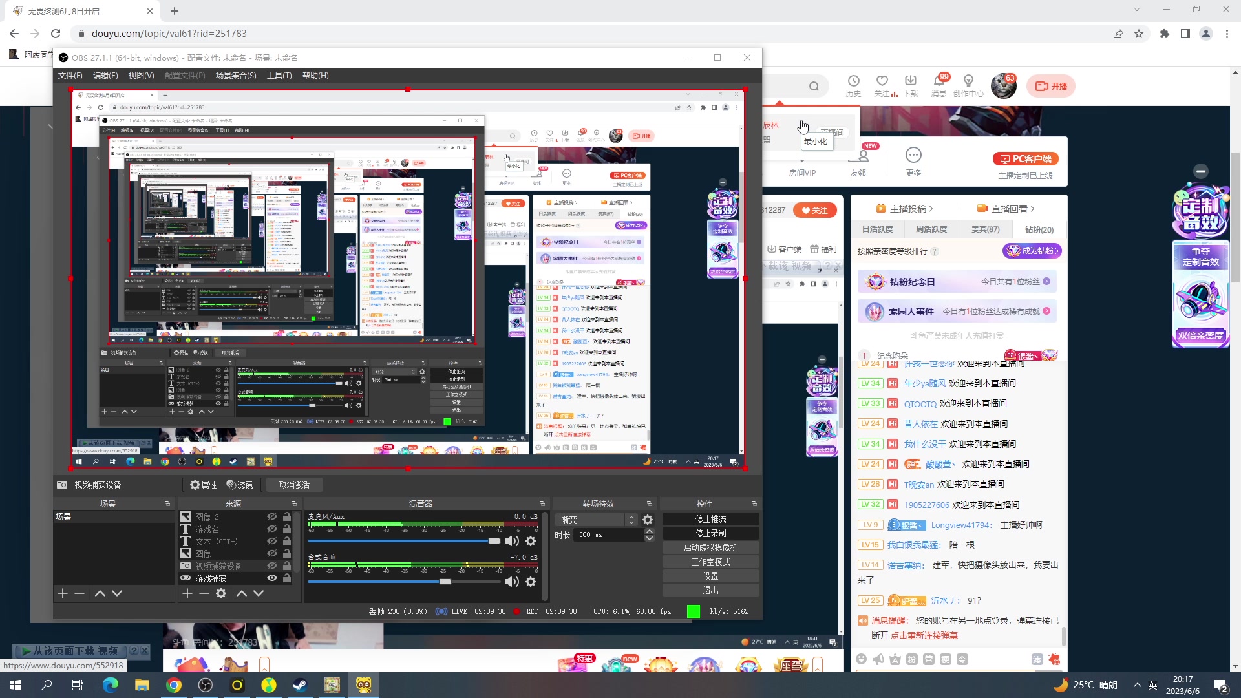This screenshot has width=1241, height=698.
Task: Open the 工具(T) menu in OBS
Action: point(279,75)
